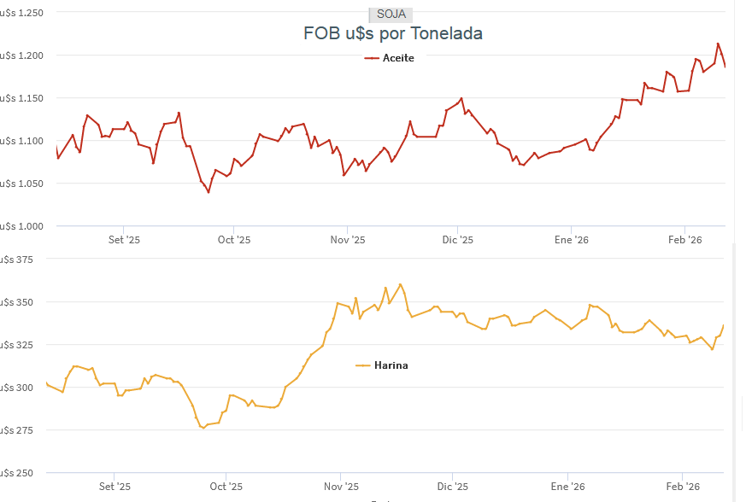The height and width of the screenshot is (502, 746).
Task: Click the Aceite line's lowest point before Oct '25
Action: click(x=208, y=192)
